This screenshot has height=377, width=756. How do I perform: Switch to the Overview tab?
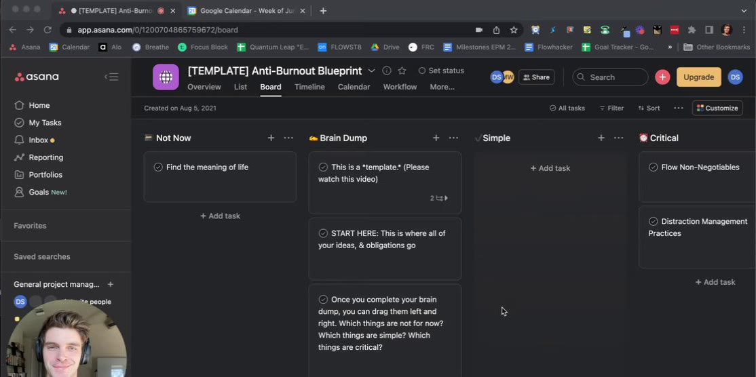(x=204, y=87)
